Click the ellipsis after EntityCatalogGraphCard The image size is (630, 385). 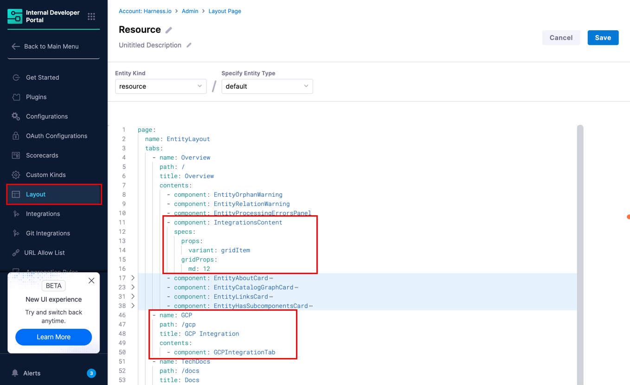tap(296, 288)
